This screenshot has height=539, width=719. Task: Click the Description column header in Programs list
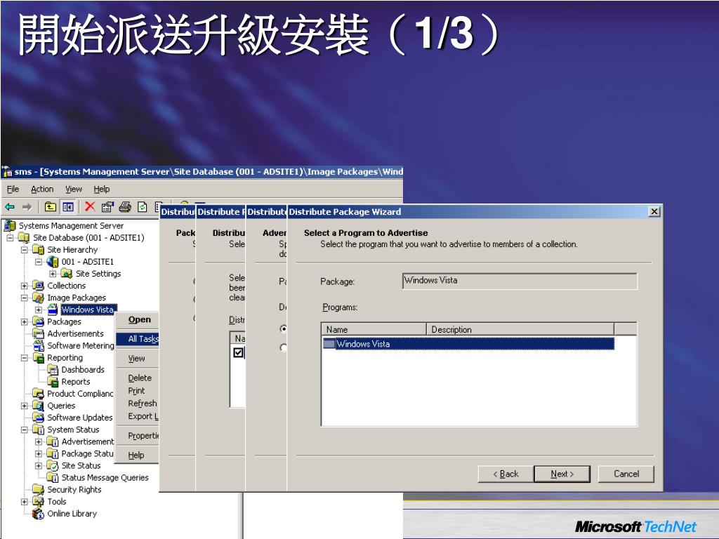(520, 330)
